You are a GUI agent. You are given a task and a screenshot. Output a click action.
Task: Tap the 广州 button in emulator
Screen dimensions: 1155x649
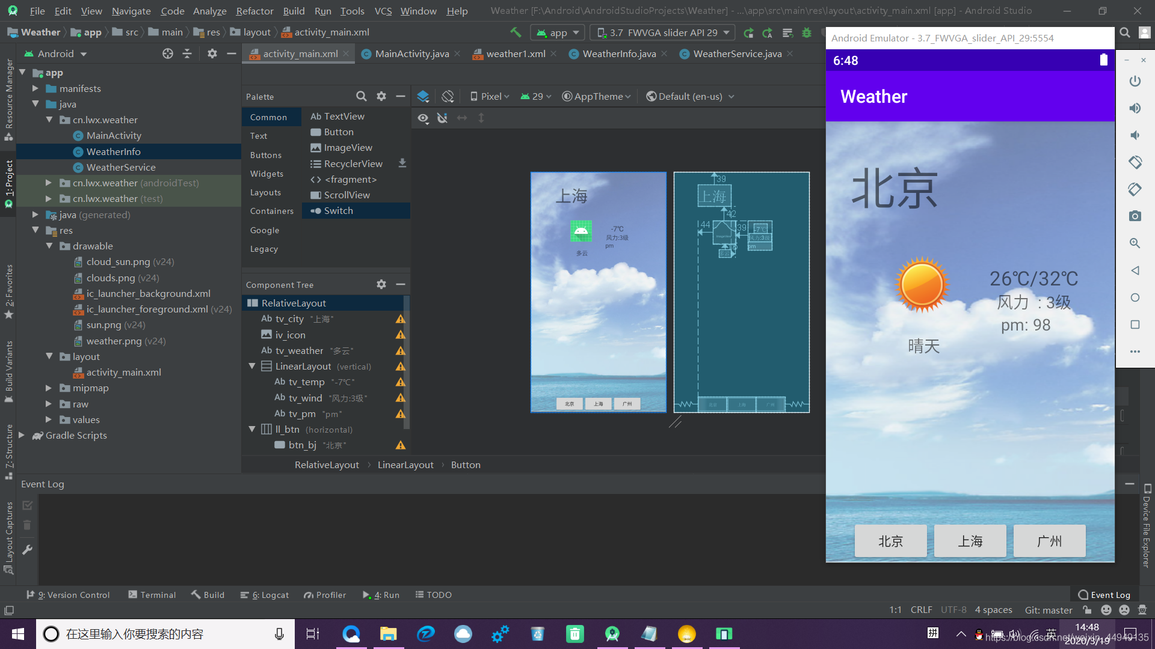1049,541
